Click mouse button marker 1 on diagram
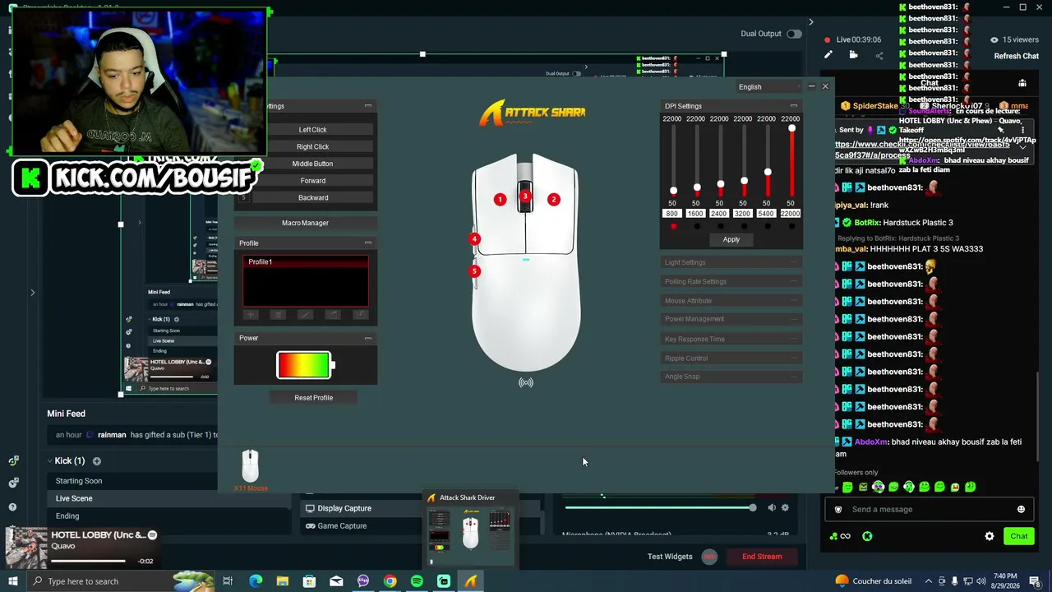 [500, 200]
